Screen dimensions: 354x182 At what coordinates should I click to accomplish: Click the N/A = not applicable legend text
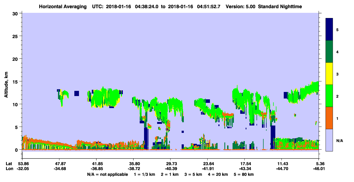point(108,174)
